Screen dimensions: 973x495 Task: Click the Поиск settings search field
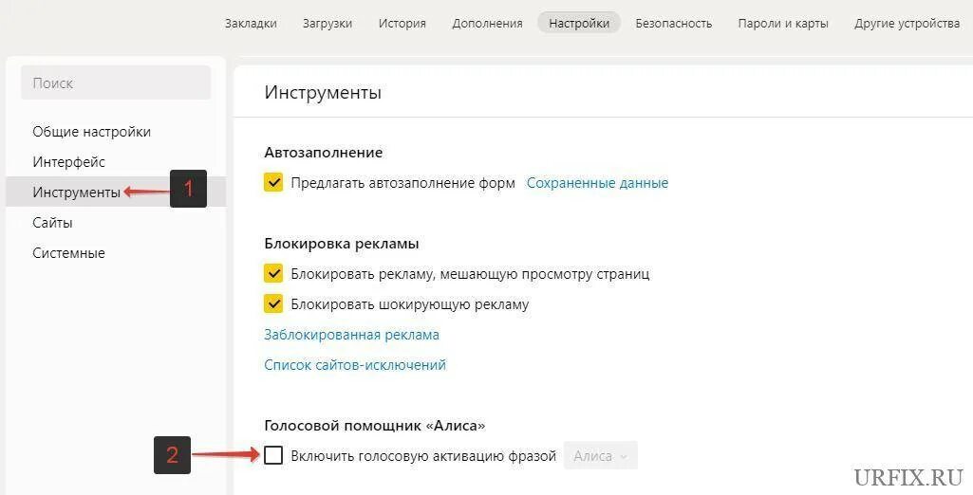point(116,83)
